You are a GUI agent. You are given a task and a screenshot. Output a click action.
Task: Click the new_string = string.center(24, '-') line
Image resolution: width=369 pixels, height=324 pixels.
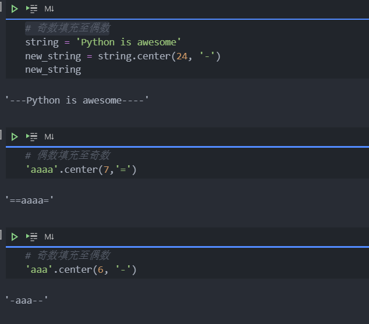pyautogui.click(x=122, y=56)
